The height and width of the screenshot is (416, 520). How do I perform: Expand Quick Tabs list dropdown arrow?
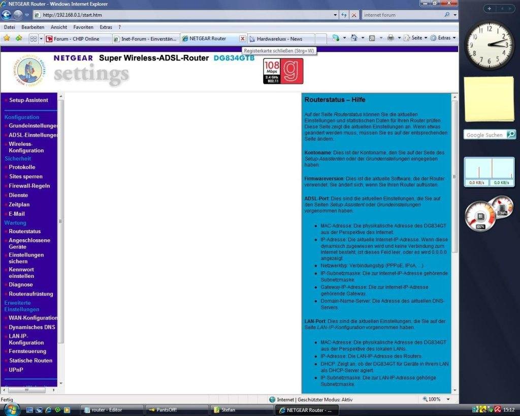point(41,39)
